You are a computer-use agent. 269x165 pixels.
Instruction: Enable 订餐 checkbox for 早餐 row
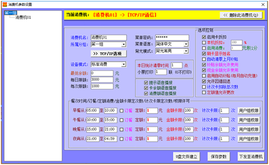121,110
